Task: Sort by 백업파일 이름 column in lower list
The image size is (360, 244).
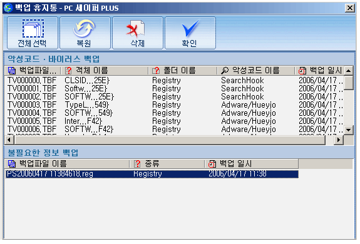Action: (x=67, y=164)
